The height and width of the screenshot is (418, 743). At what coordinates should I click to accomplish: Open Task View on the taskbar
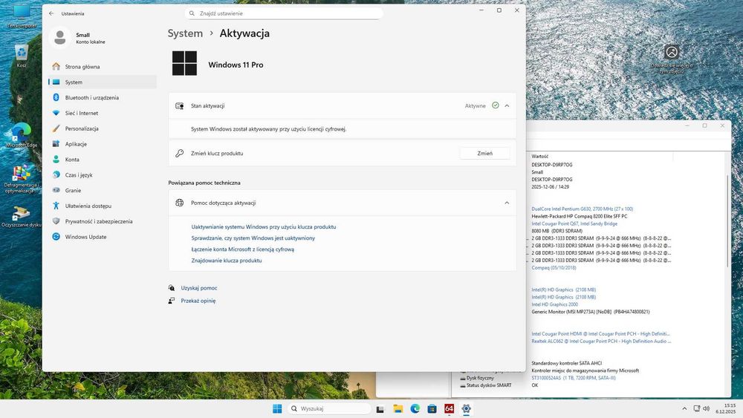pyautogui.click(x=380, y=408)
